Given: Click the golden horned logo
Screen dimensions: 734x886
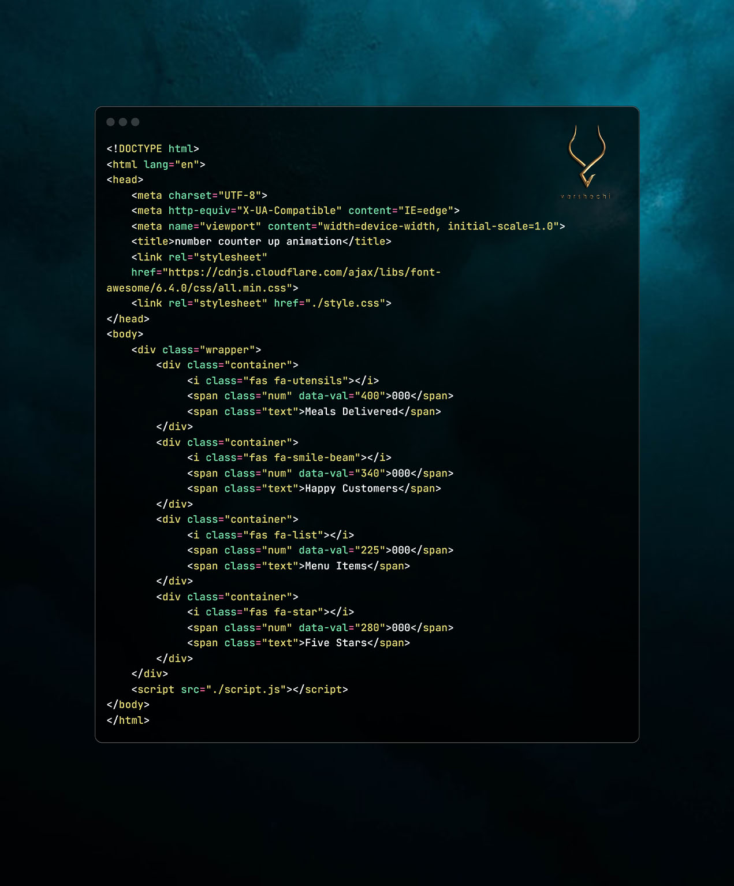Looking at the screenshot, I should [586, 157].
